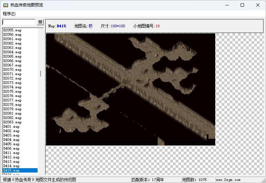Select D2056.map in the list
This screenshot has height=183, width=266.
point(20,34)
